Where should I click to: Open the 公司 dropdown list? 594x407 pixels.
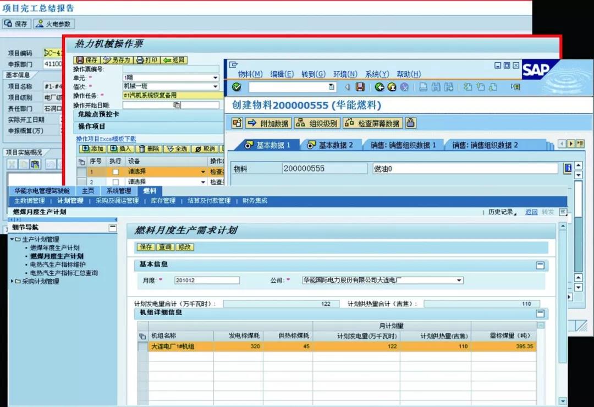pyautogui.click(x=459, y=280)
